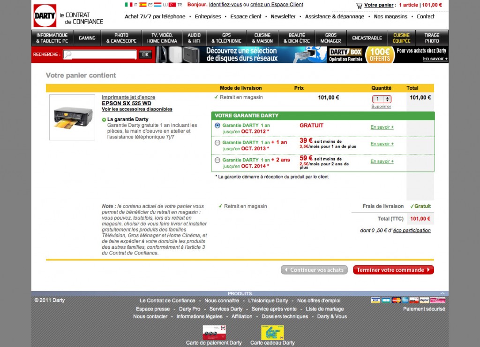Click the MasterCard payment icon

(x=397, y=300)
